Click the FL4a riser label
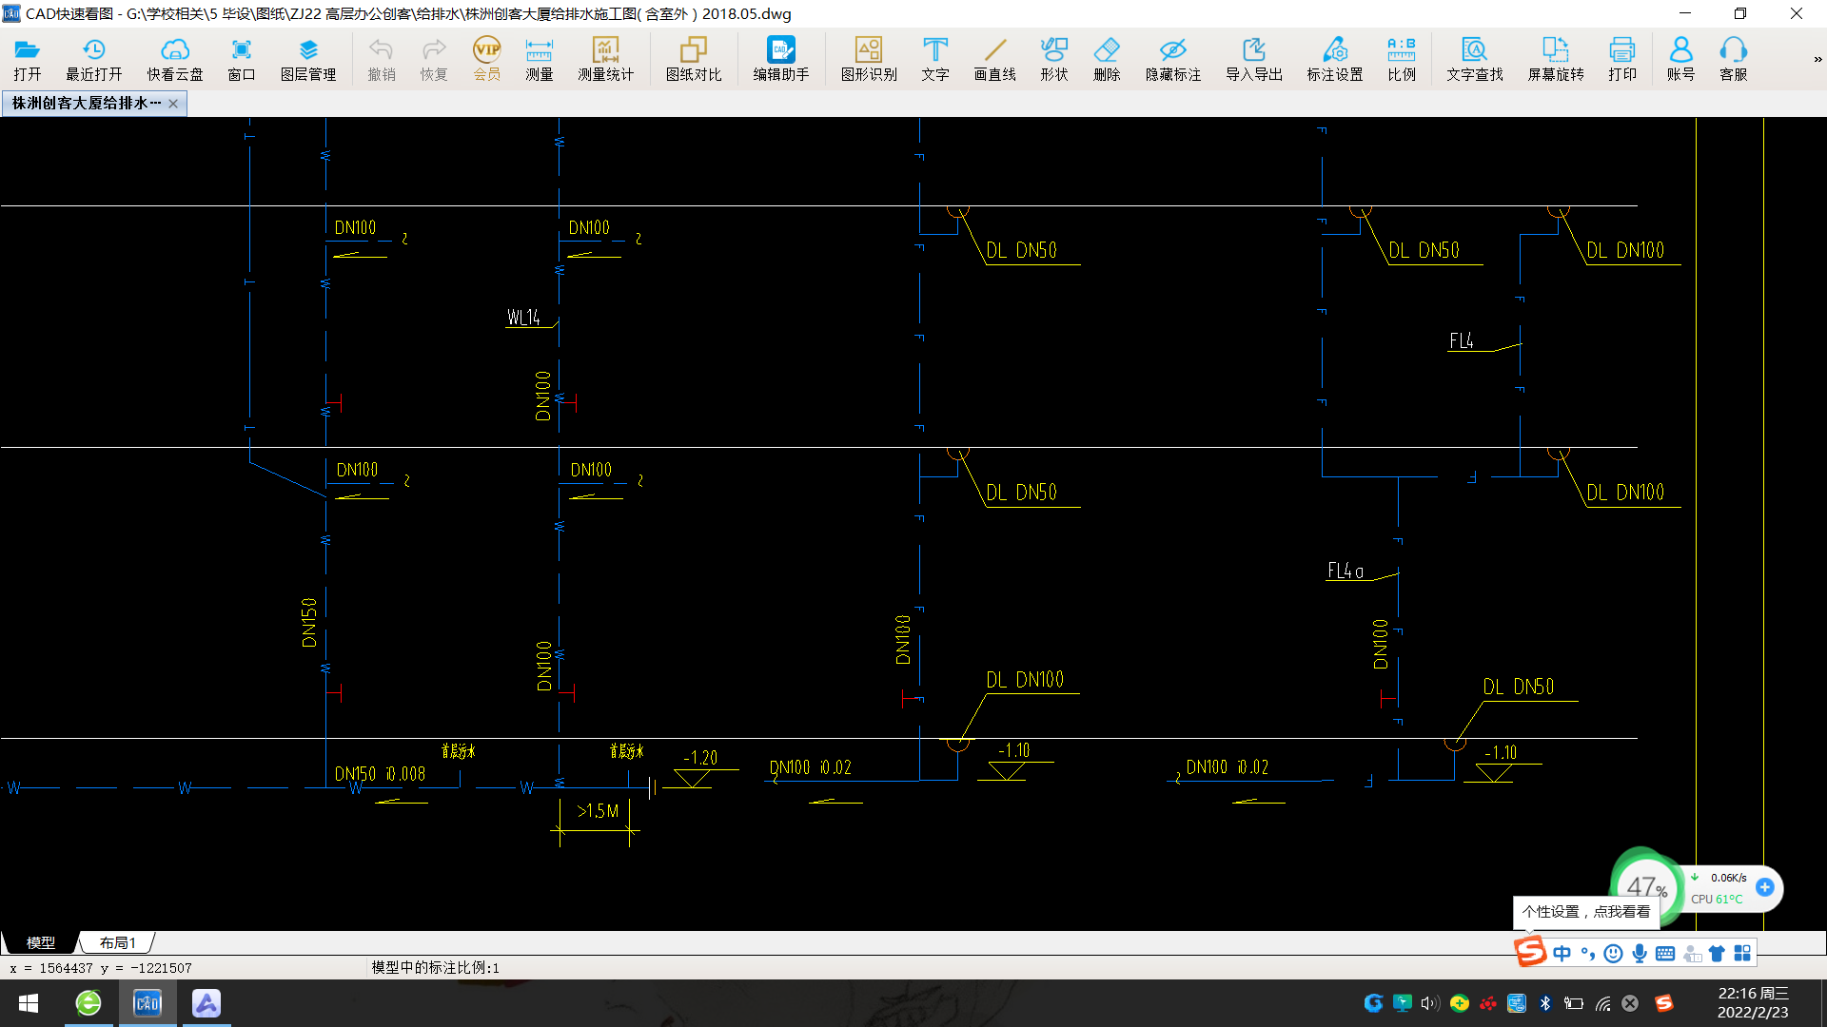This screenshot has width=1827, height=1027. tap(1346, 571)
